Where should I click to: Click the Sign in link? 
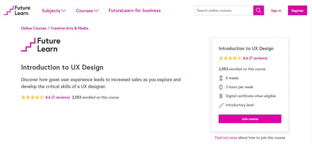(276, 11)
